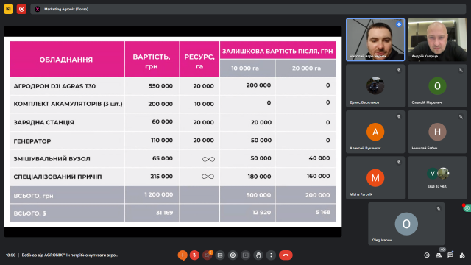Click muted mic icon on Алексей tile
Viewport: 471px width, 265px height.
click(x=399, y=116)
